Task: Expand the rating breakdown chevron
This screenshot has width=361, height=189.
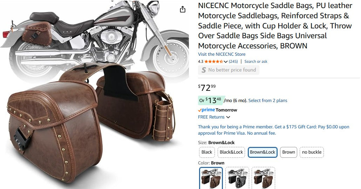Action: pyautogui.click(x=226, y=62)
